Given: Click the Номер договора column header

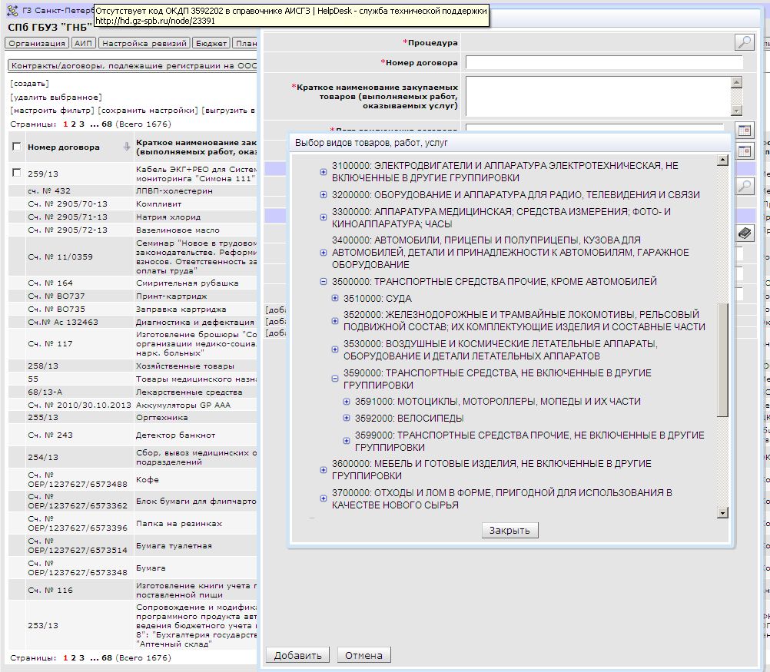Looking at the screenshot, I should tap(63, 147).
